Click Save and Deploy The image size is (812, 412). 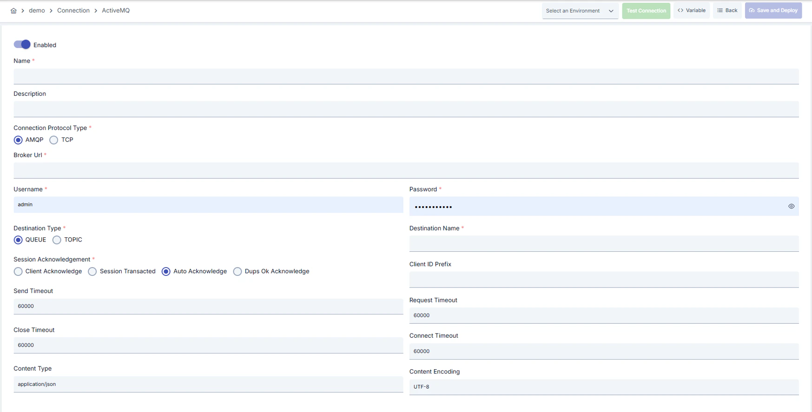click(773, 11)
